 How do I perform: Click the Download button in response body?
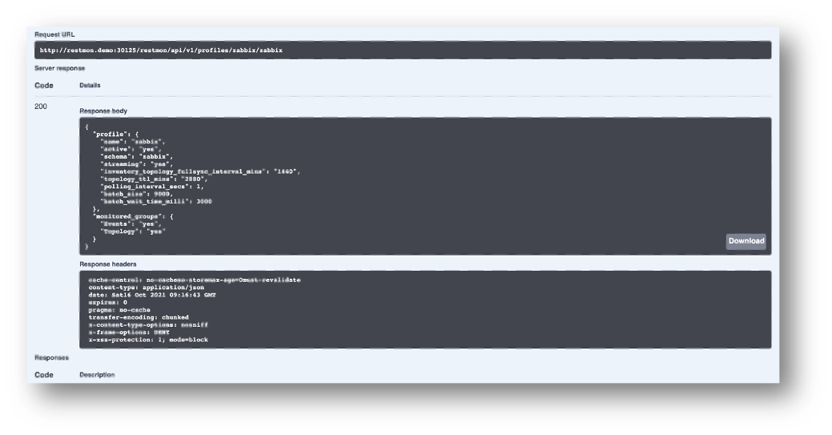(x=746, y=241)
